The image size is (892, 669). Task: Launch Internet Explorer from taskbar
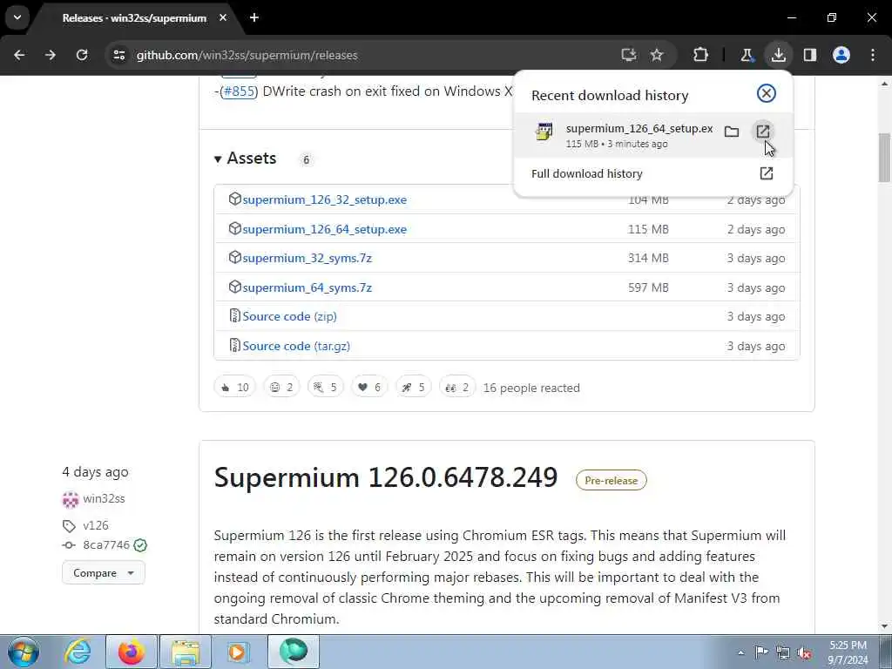coord(78,652)
